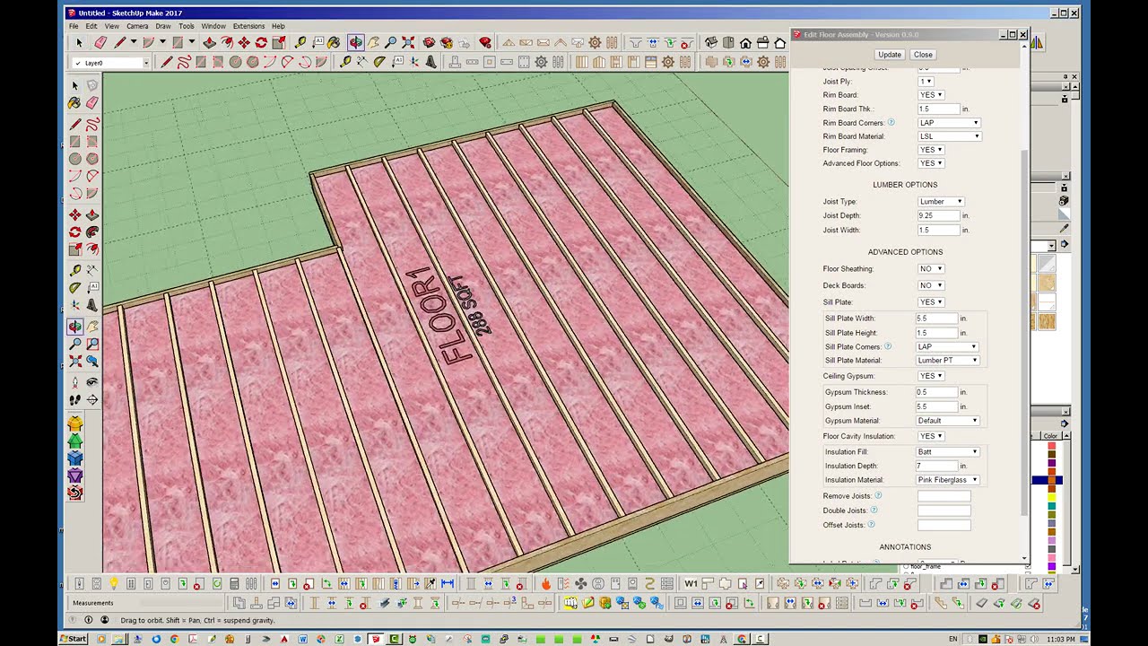Screen dimensions: 1148x646
Task: Click the W1 icon in the bottom toolbar
Action: (691, 583)
